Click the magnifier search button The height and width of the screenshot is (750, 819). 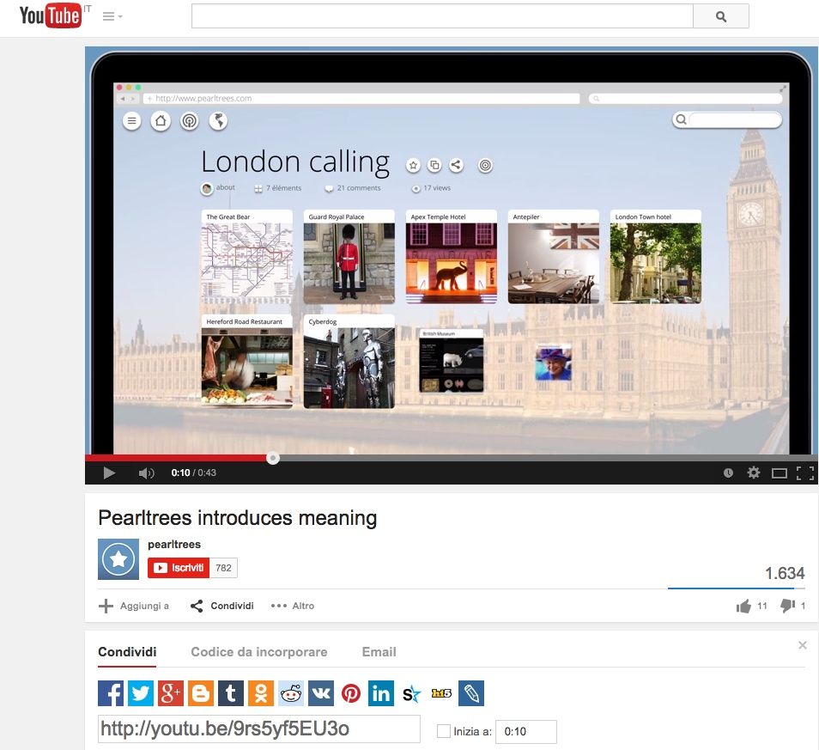pos(721,16)
